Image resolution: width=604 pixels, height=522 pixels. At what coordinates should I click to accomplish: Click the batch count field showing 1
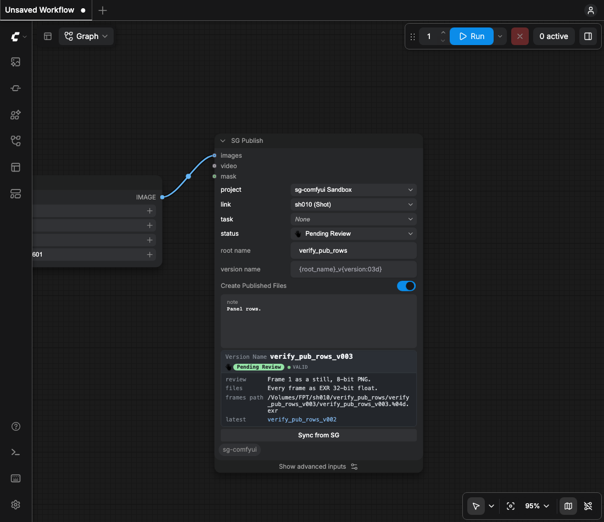tap(429, 36)
